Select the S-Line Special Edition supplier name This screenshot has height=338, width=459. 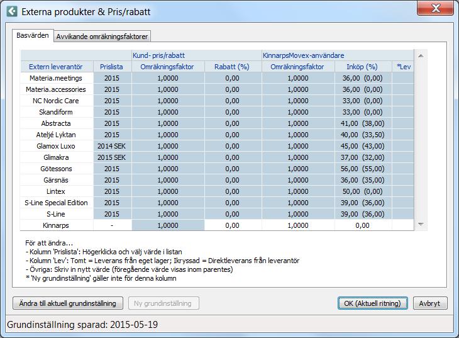[x=57, y=203]
